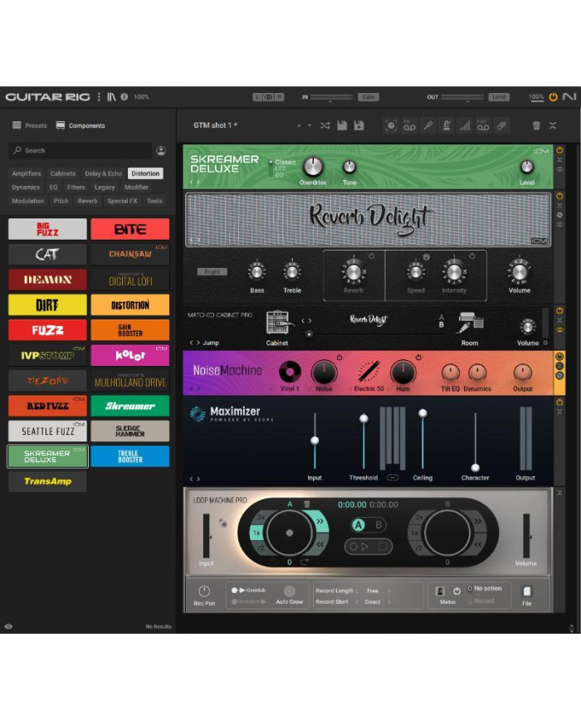Open the info icon in header
The height and width of the screenshot is (721, 581).
click(124, 96)
